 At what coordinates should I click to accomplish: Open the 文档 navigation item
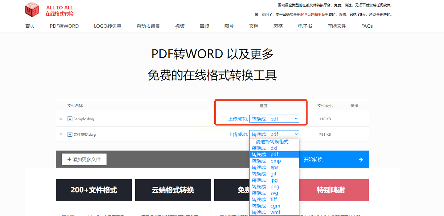click(x=253, y=26)
